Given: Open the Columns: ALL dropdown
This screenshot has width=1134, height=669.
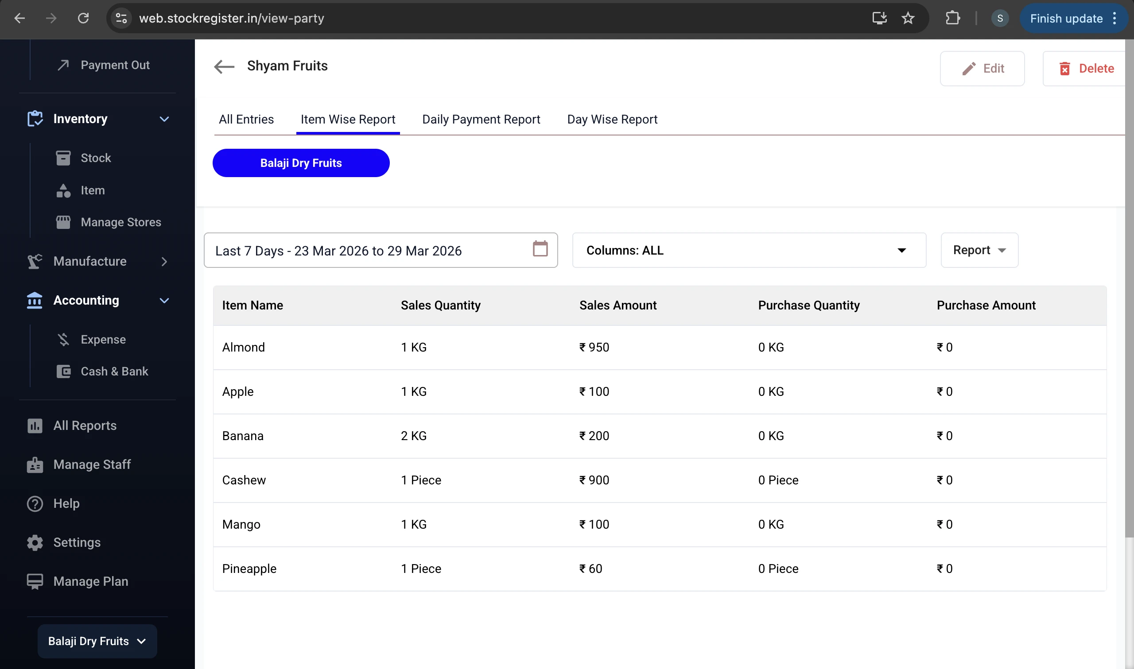Looking at the screenshot, I should pyautogui.click(x=749, y=250).
